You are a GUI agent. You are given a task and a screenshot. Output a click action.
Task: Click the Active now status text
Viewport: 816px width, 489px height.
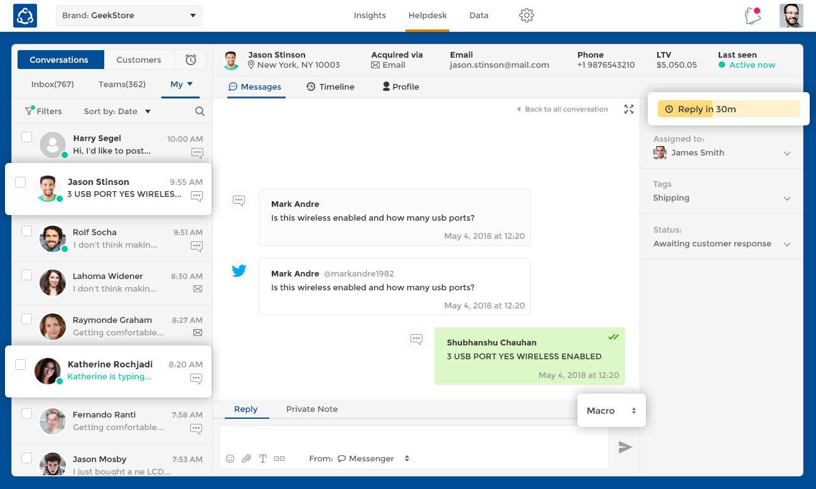pos(752,65)
